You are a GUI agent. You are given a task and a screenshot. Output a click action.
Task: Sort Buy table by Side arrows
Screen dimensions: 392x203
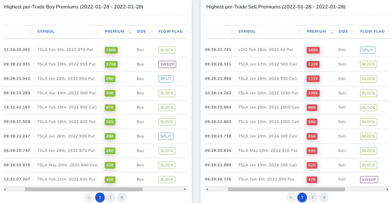click(151, 32)
